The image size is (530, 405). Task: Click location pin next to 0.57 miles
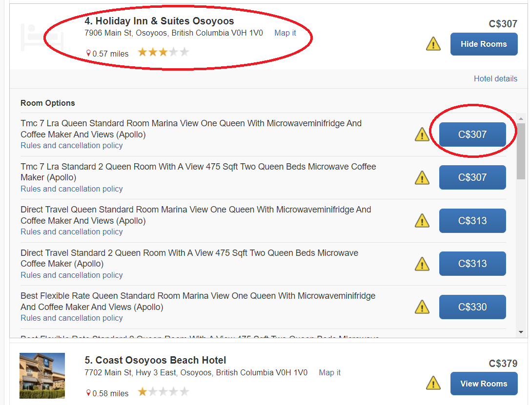(88, 53)
